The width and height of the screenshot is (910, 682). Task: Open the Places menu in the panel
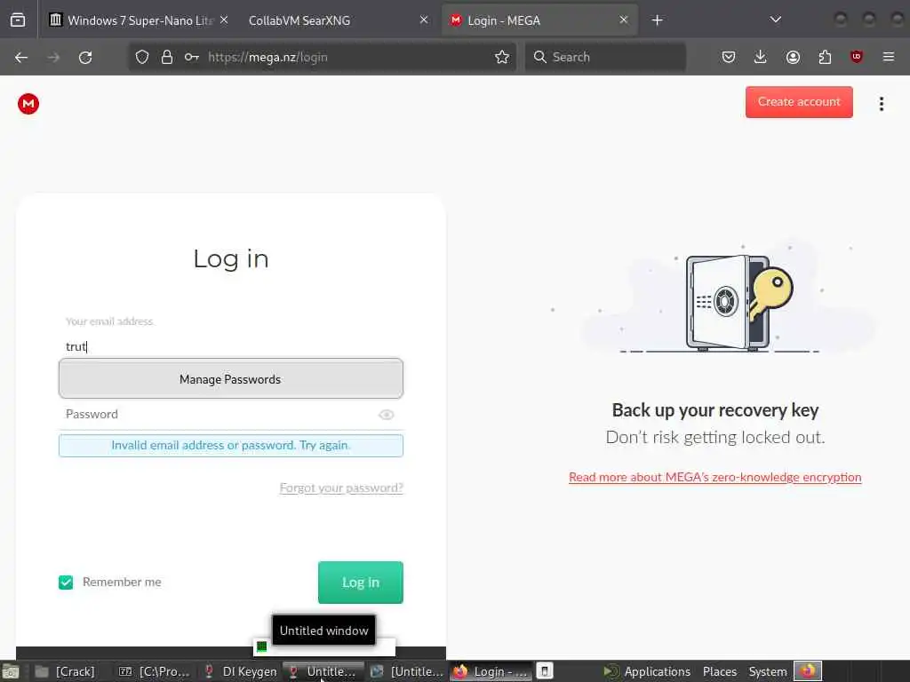point(720,671)
